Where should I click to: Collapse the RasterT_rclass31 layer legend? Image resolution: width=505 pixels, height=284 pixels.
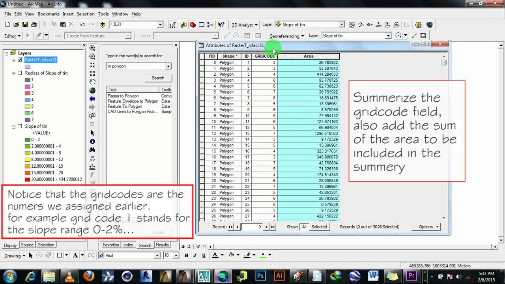13,60
